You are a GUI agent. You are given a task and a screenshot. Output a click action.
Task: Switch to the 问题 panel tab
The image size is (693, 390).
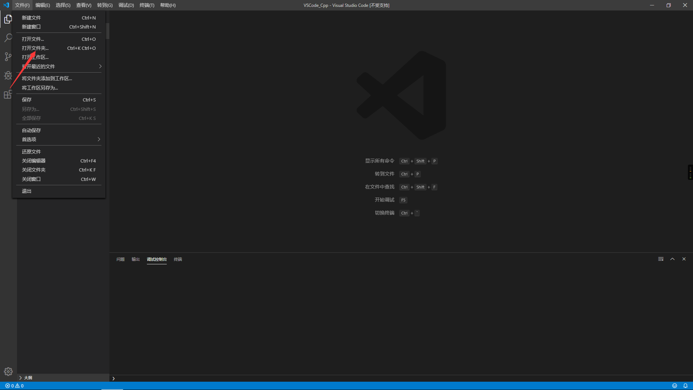(x=121, y=259)
